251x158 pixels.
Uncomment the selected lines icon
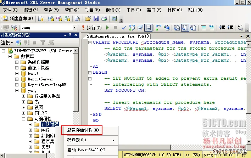tap(212, 28)
